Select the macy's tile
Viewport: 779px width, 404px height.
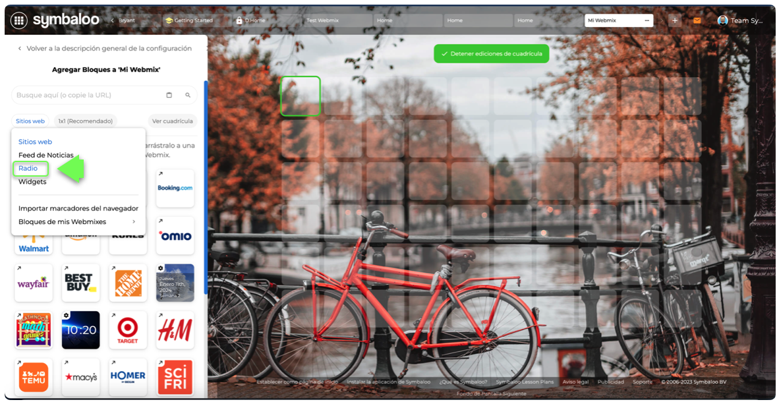click(x=80, y=377)
